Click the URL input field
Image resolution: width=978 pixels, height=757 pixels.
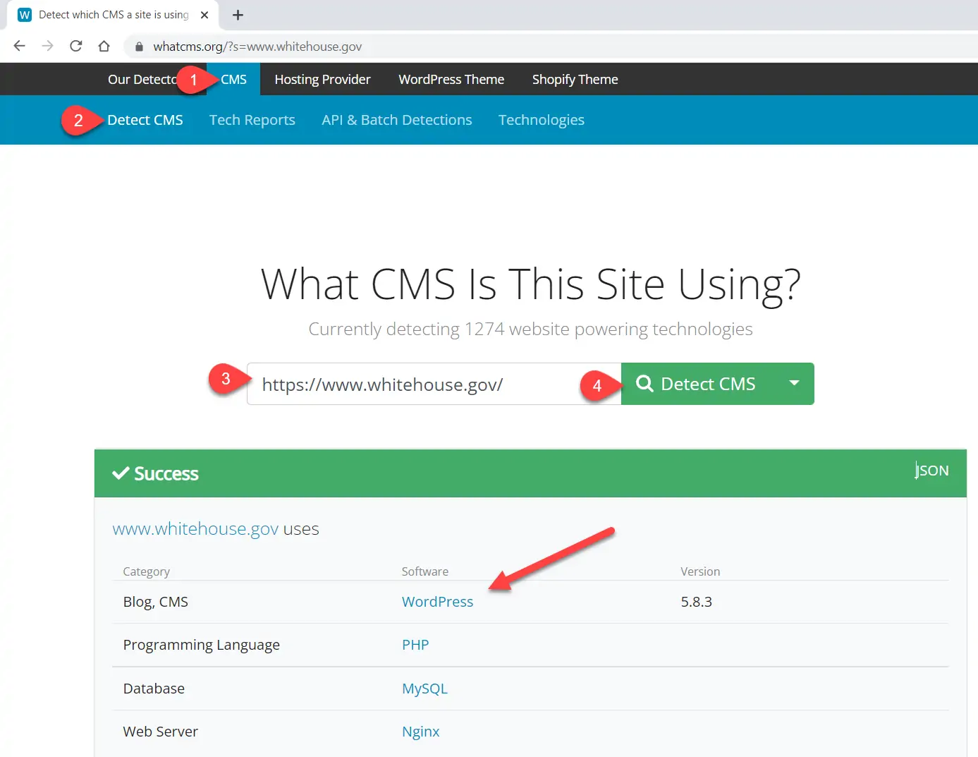(423, 384)
